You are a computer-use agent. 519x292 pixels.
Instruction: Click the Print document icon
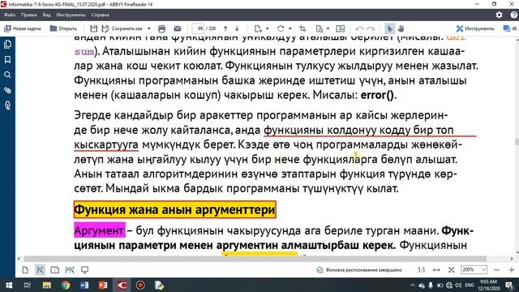161,28
